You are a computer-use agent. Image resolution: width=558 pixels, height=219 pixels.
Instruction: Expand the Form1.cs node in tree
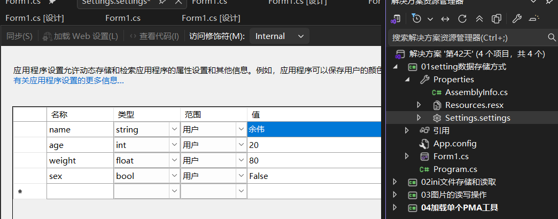(407, 157)
